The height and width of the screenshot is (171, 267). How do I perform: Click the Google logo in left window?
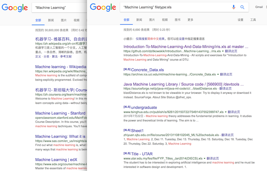(15, 8)
